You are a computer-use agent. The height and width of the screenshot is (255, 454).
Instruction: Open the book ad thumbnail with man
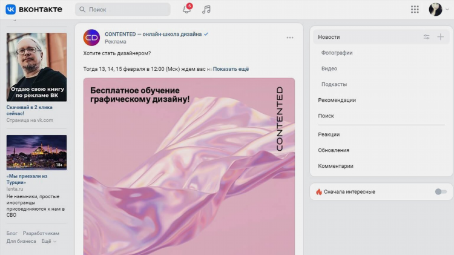[x=36, y=67]
